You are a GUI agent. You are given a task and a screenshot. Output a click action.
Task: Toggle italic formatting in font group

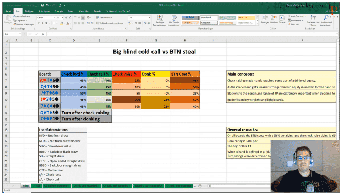42,23
